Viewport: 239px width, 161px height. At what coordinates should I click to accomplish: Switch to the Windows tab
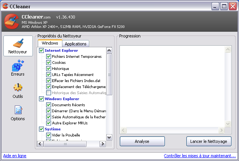[50, 43]
